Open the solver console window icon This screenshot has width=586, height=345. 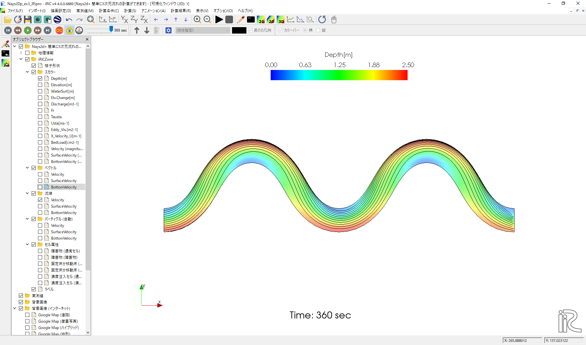point(251,20)
